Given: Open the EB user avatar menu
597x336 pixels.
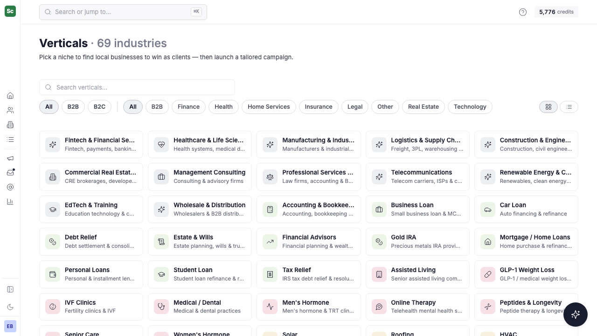Looking at the screenshot, I should click(10, 326).
